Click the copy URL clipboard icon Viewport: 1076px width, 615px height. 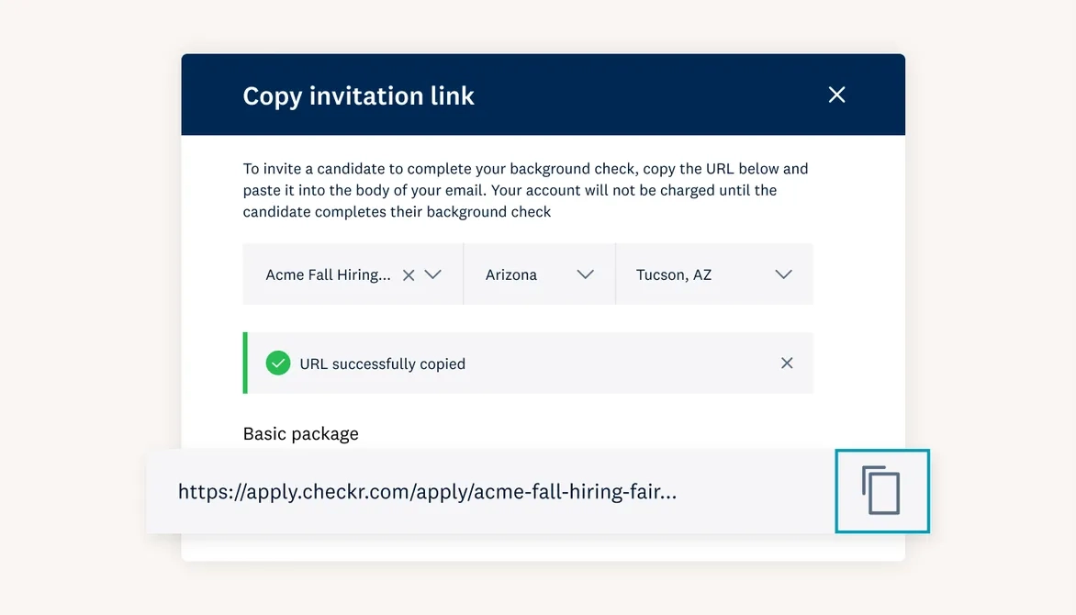(x=881, y=491)
